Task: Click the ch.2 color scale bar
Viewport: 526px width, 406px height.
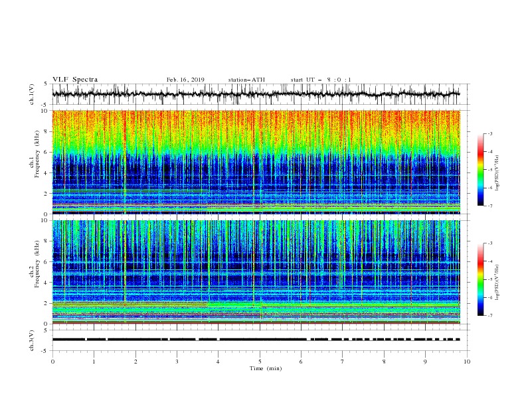Action: pyautogui.click(x=480, y=279)
